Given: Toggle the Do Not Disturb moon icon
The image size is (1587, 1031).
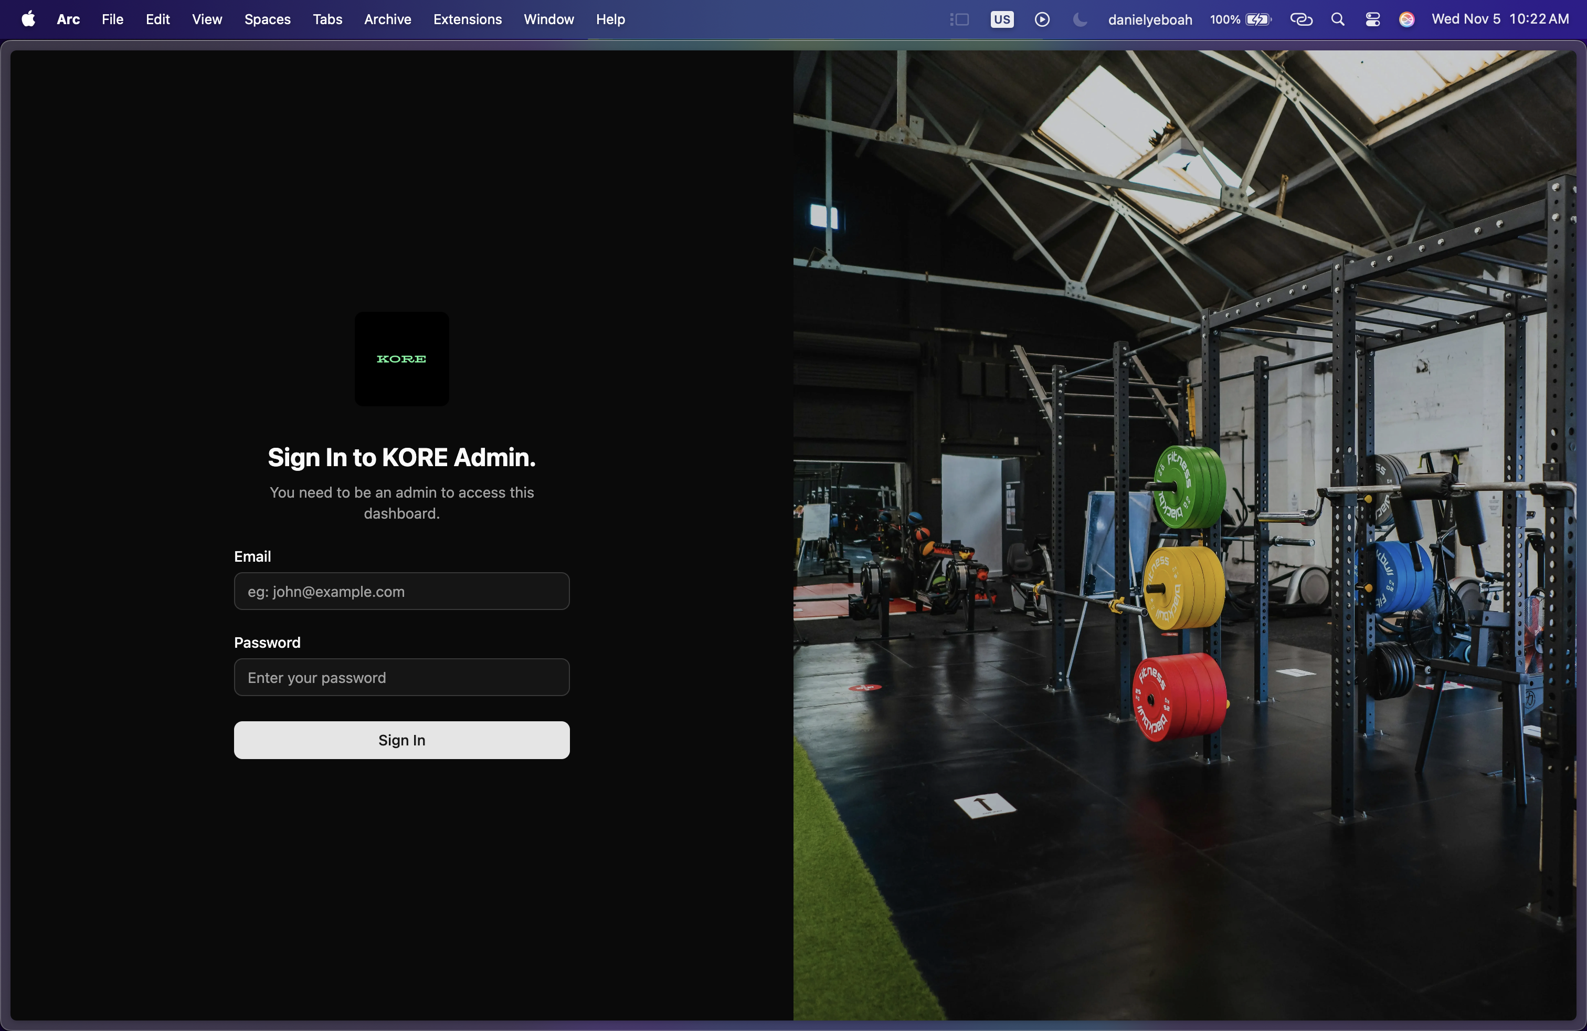Looking at the screenshot, I should [x=1080, y=19].
